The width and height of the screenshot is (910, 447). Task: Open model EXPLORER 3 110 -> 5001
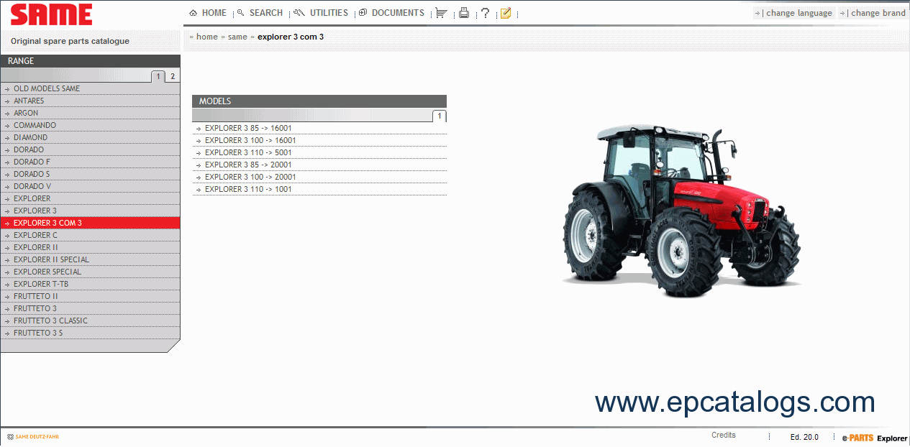[x=319, y=152]
